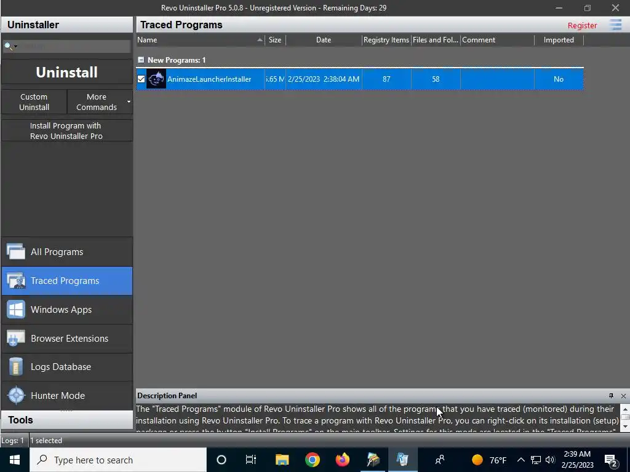Sort by Size column header
The image size is (630, 472).
275,40
